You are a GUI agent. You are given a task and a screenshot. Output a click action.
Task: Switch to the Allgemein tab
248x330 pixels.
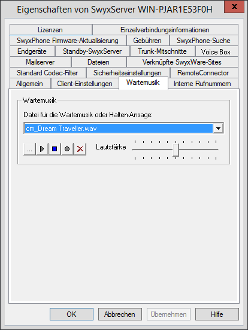30,84
